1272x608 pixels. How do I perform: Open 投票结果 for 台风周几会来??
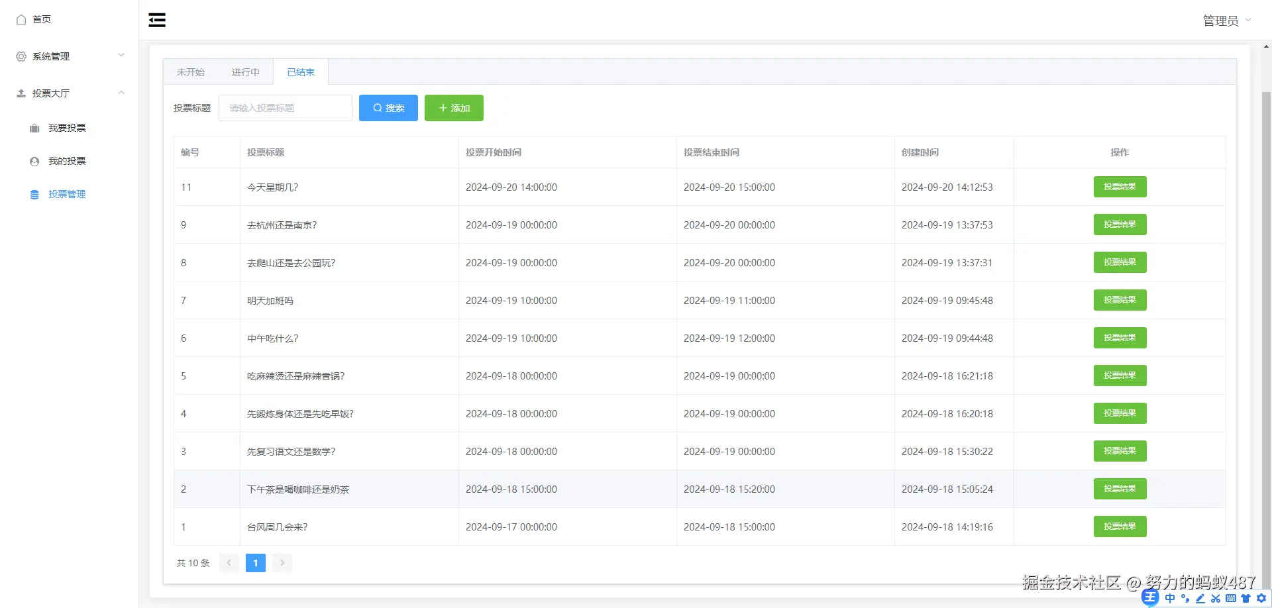click(1120, 527)
